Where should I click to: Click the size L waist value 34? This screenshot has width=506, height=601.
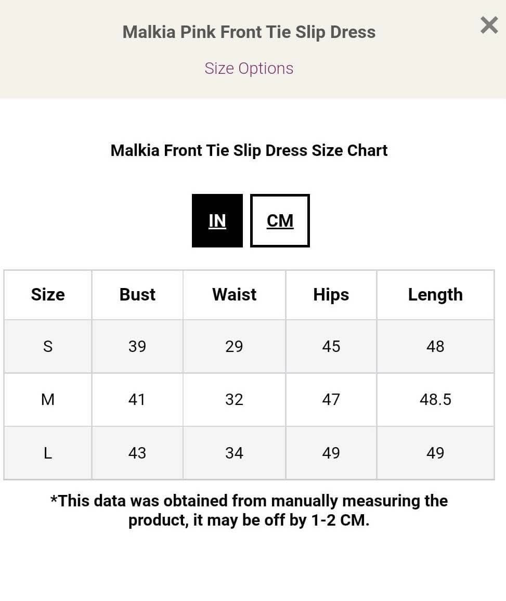tap(234, 453)
